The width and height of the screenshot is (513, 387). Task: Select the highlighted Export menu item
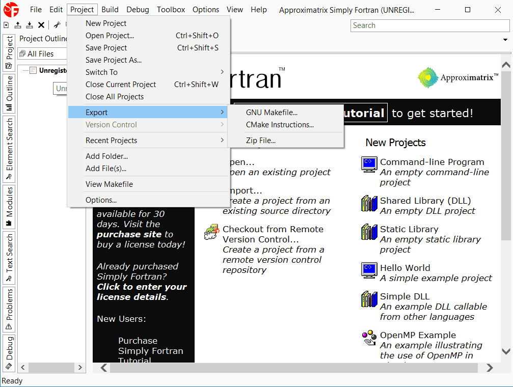coord(149,112)
